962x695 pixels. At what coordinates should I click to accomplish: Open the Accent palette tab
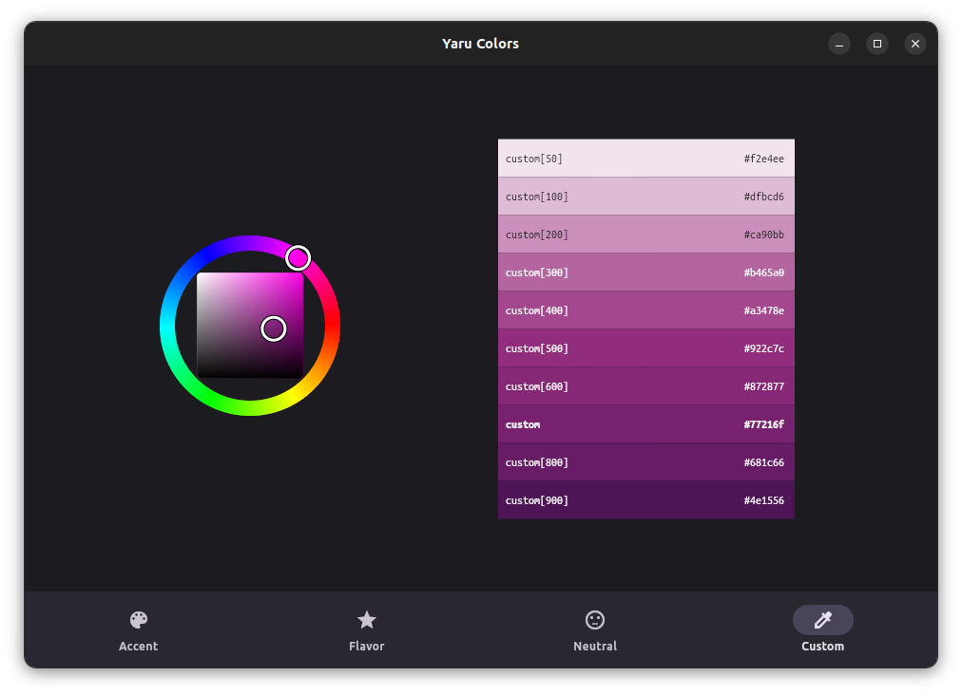(x=138, y=630)
